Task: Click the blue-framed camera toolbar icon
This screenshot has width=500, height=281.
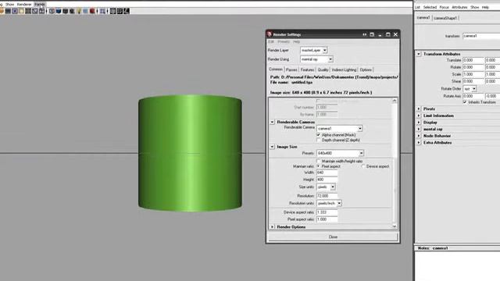Action: (15, 11)
